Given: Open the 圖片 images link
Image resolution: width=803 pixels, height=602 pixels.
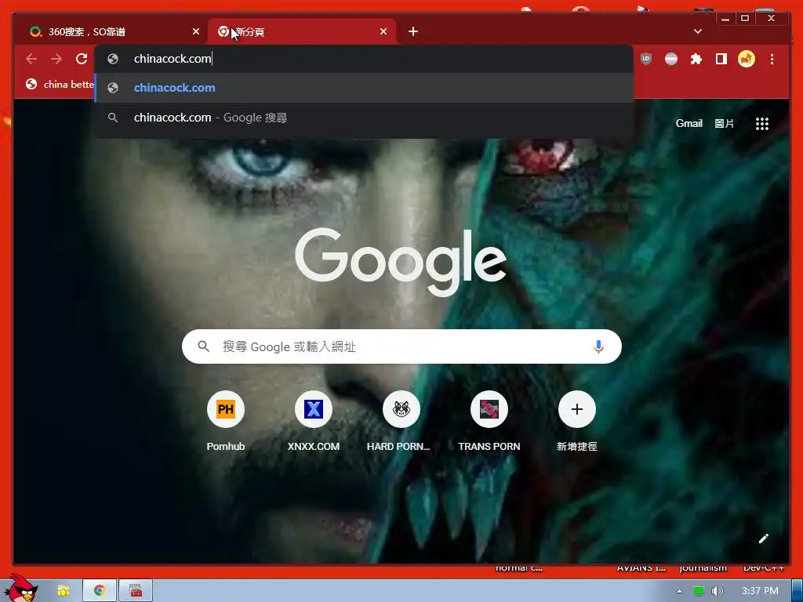Looking at the screenshot, I should coord(724,123).
